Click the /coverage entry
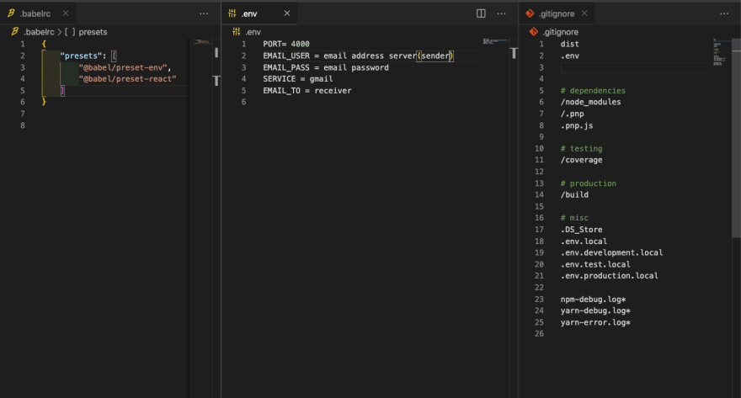Screen dimensions: 741x398 (x=582, y=160)
